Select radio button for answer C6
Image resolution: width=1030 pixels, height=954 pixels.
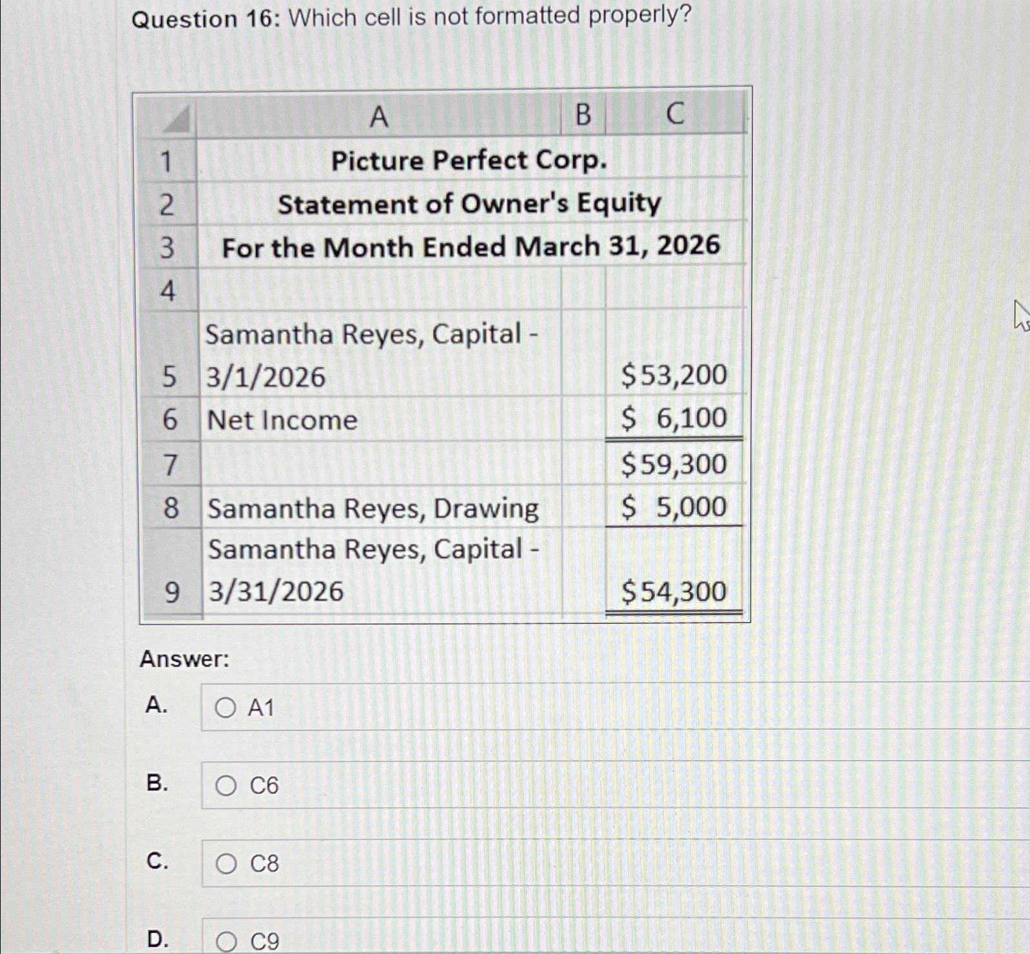coord(225,785)
